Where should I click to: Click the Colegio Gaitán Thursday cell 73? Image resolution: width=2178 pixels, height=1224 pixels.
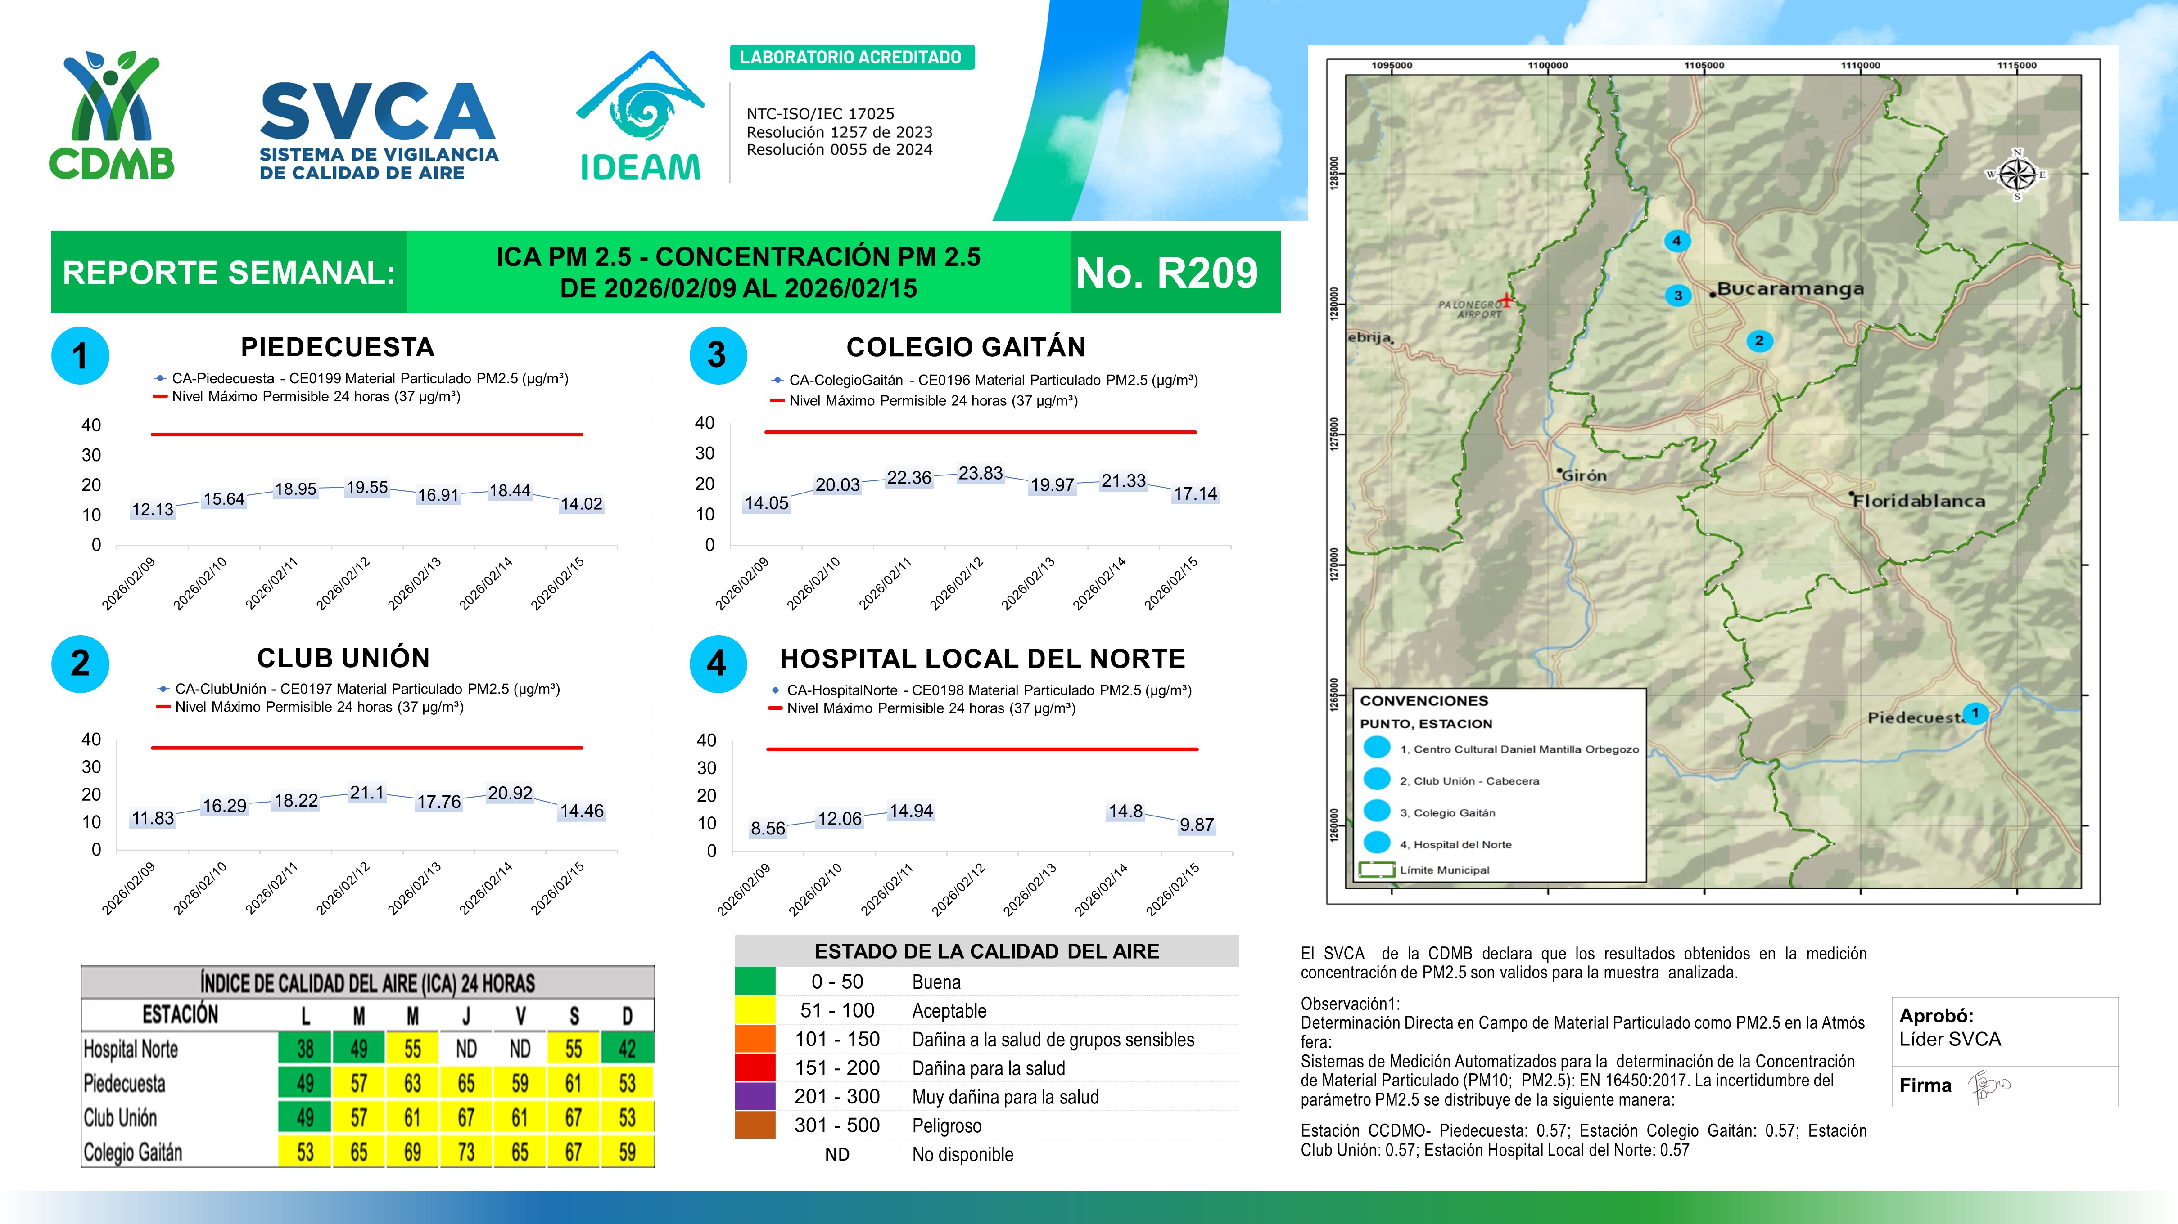coord(466,1152)
